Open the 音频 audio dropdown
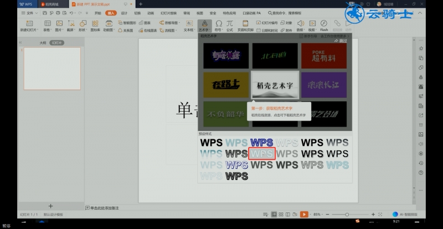 pos(300,25)
